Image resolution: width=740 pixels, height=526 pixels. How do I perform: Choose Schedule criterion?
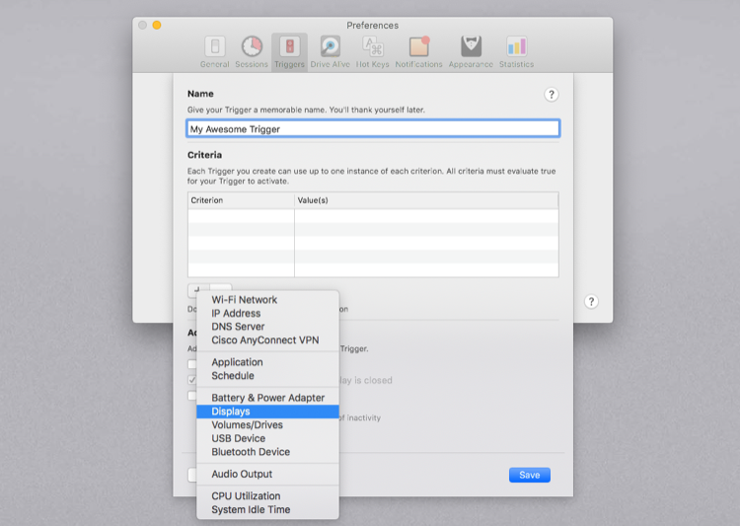pos(267,376)
